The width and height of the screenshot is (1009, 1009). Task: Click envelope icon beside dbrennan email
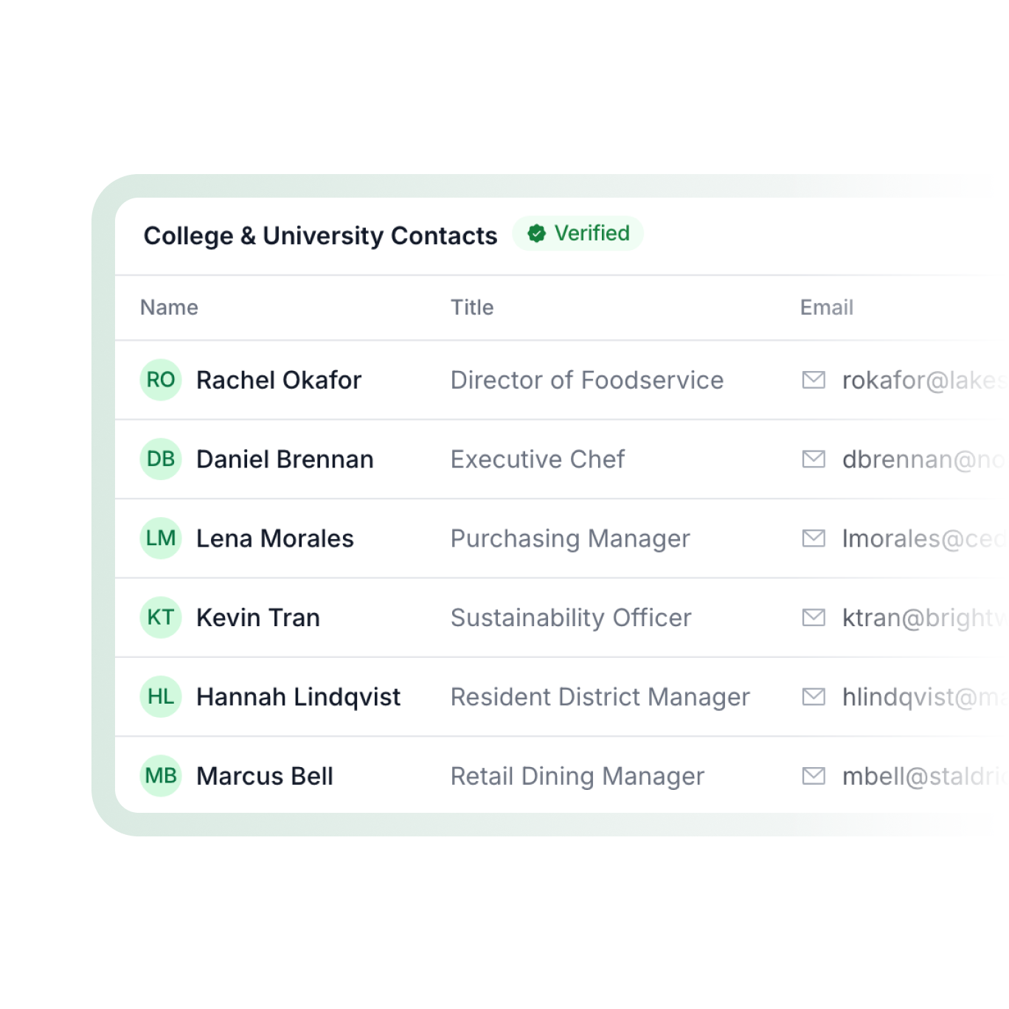pos(814,459)
